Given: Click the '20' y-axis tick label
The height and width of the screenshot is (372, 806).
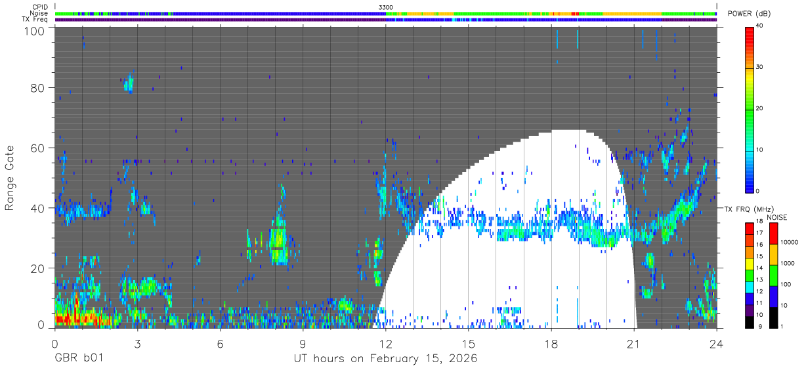Looking at the screenshot, I should 38,268.
